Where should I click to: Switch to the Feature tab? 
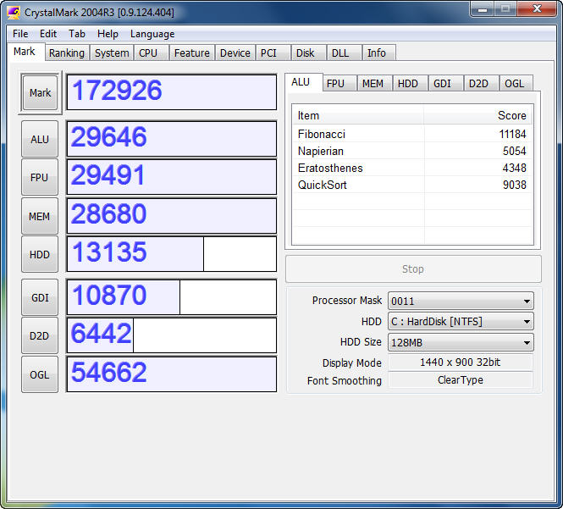coord(191,53)
